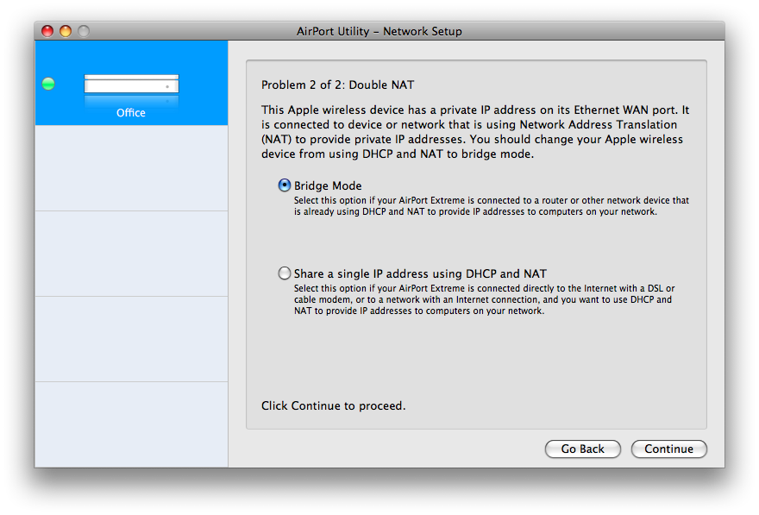This screenshot has width=759, height=515.
Task: Click the grayed-out zoom button in title bar
Action: coord(84,31)
